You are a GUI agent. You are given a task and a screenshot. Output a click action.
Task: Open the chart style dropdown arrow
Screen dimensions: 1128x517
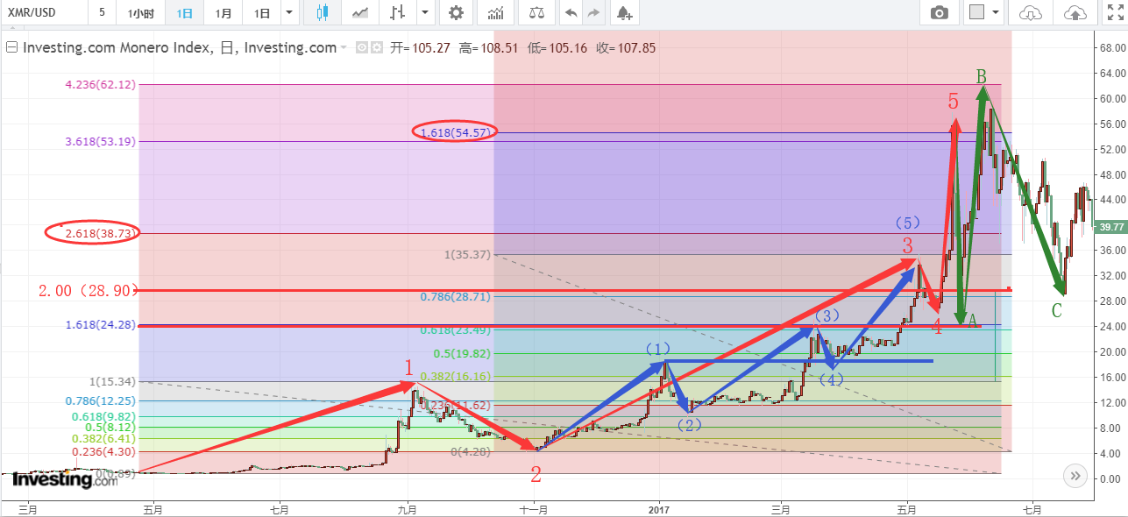tap(425, 13)
